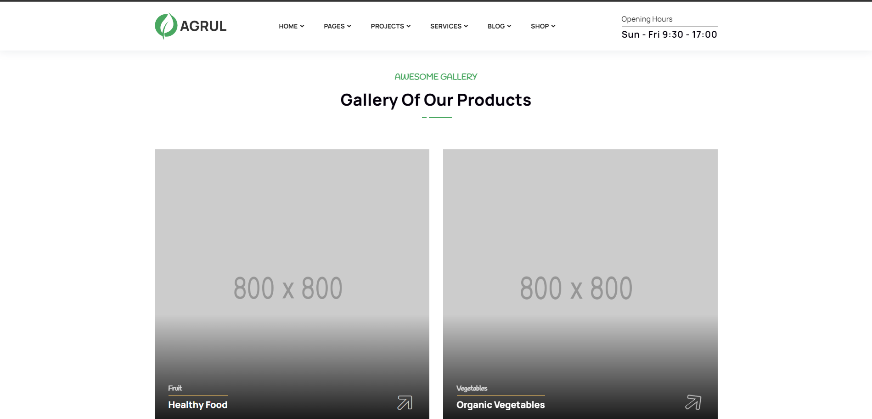Open the PAGES menu item

(334, 26)
